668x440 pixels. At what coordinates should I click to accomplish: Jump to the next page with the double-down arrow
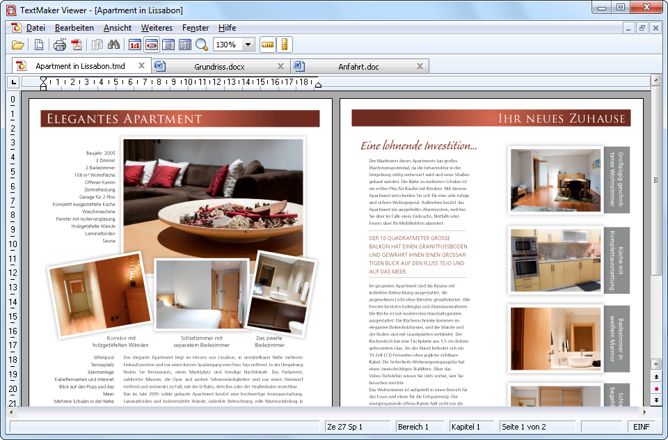[656, 400]
